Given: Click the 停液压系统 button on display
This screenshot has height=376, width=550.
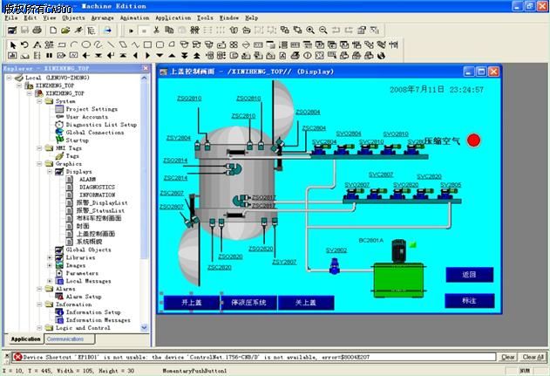Looking at the screenshot, I should pos(249,303).
